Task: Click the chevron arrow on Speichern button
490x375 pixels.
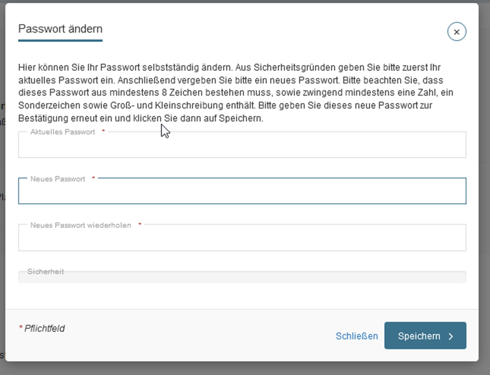Action: click(x=451, y=336)
